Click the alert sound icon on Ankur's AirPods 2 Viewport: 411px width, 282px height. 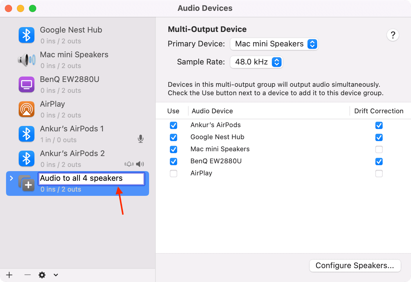[x=129, y=164]
